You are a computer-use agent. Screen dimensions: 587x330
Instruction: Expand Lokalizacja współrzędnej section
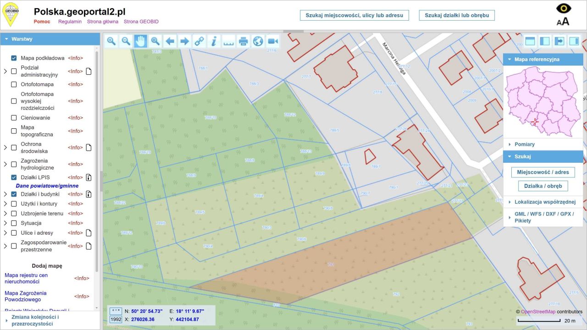click(543, 202)
